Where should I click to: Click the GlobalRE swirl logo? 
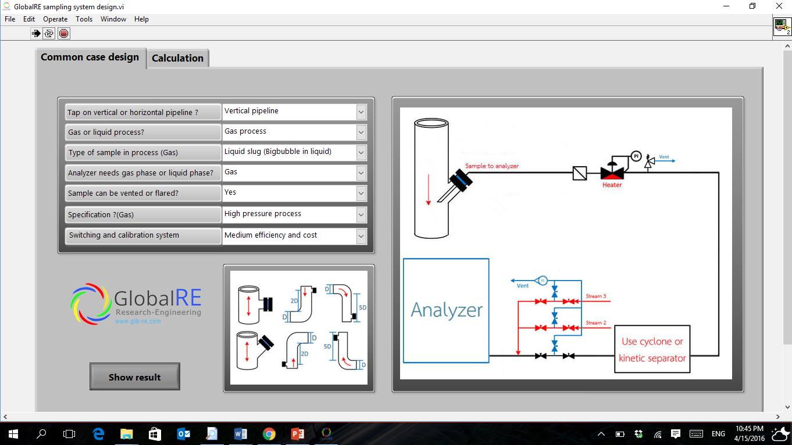pyautogui.click(x=90, y=303)
